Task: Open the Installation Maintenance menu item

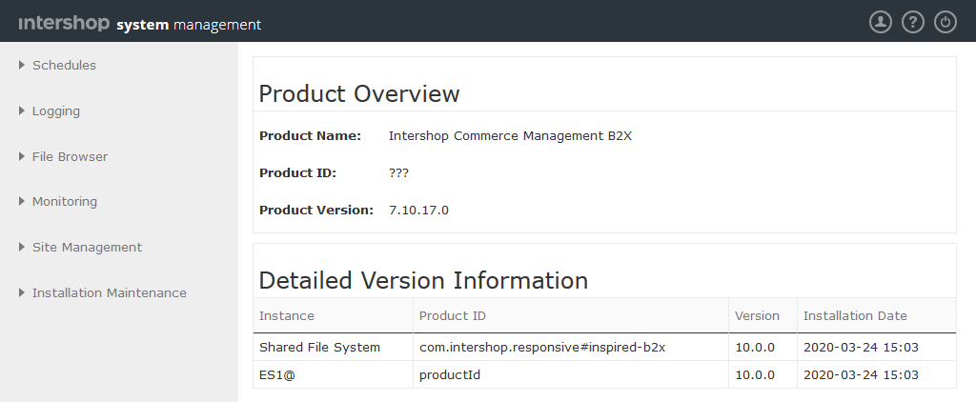Action: pos(109,292)
